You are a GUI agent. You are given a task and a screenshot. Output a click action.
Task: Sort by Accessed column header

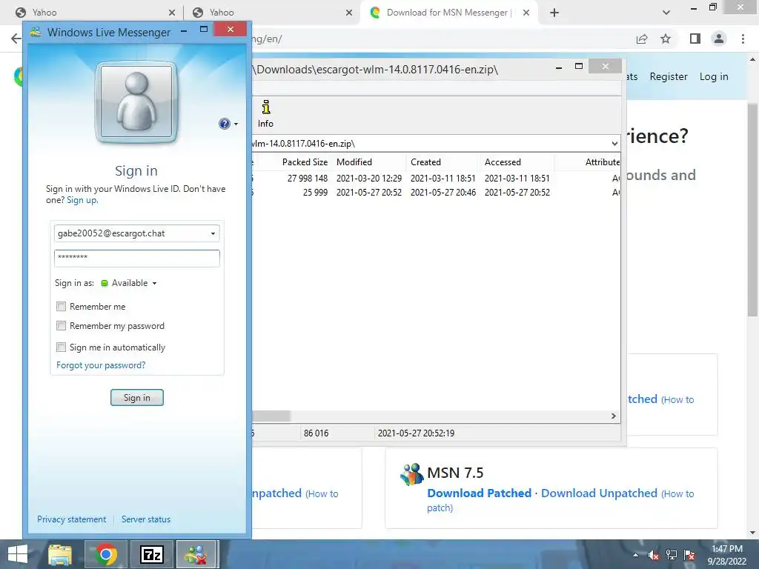pyautogui.click(x=517, y=162)
